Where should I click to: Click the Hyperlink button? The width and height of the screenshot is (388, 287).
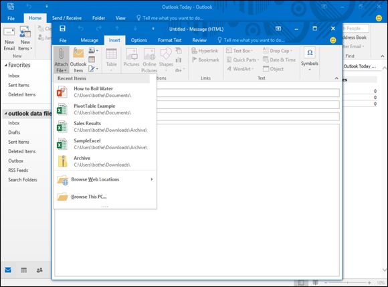[x=205, y=51]
